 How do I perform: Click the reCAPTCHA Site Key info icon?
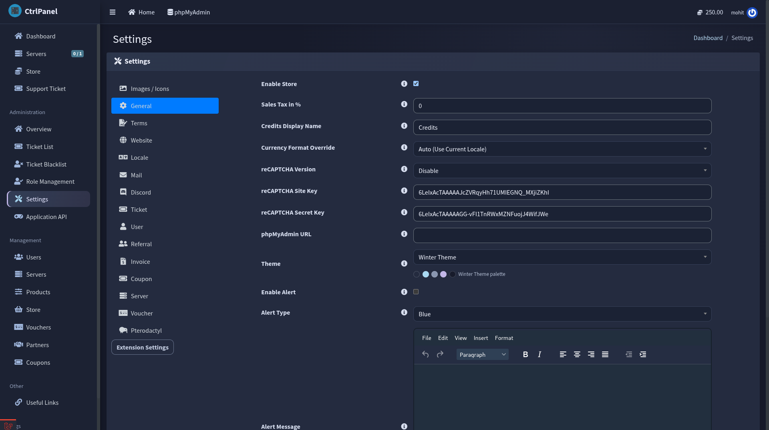pos(404,191)
